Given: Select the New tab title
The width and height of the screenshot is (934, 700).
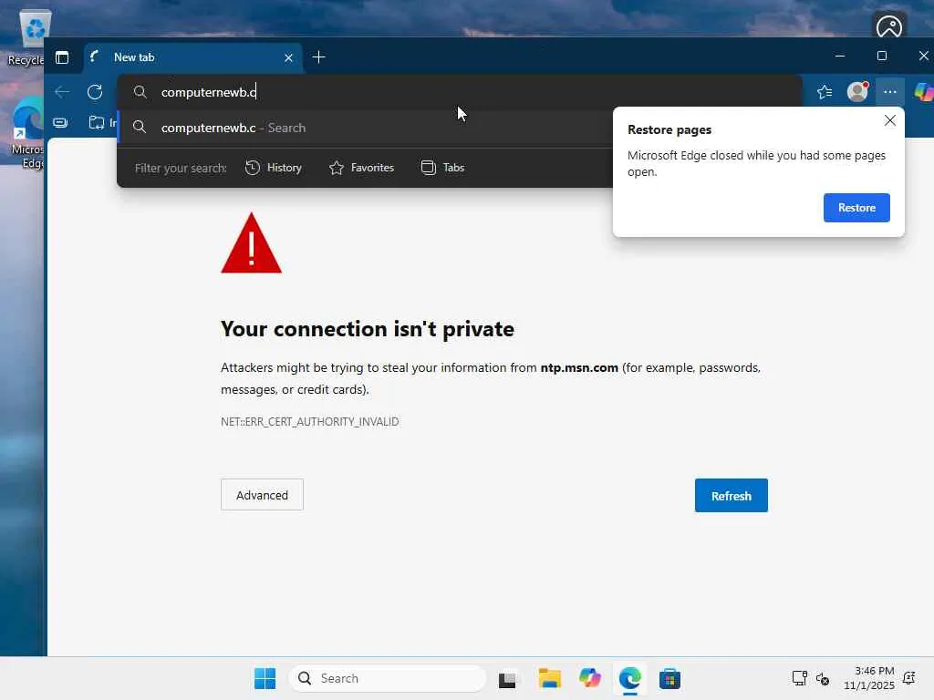Looking at the screenshot, I should [134, 57].
